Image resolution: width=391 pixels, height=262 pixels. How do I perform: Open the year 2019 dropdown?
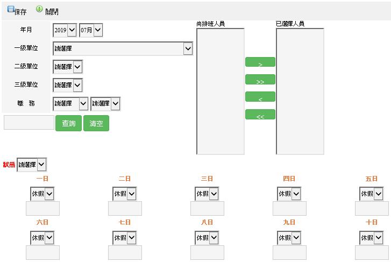[65, 31]
